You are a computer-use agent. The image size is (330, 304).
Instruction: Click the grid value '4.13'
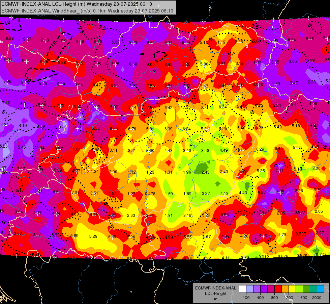(224, 193)
